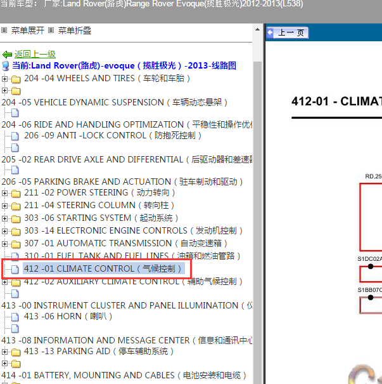Expand the 413-13 PARKING AID node
The width and height of the screenshot is (382, 384).
(x=4, y=352)
